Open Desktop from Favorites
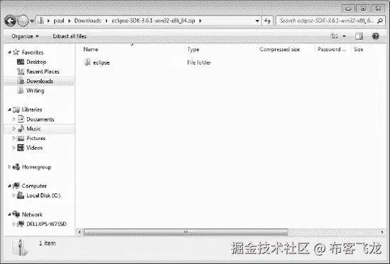This screenshot has height=264, width=390. coord(36,62)
